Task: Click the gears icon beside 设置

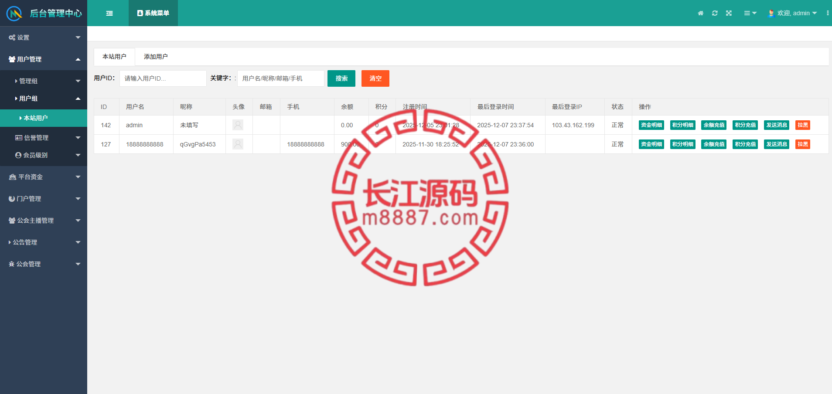Action: pyautogui.click(x=12, y=37)
